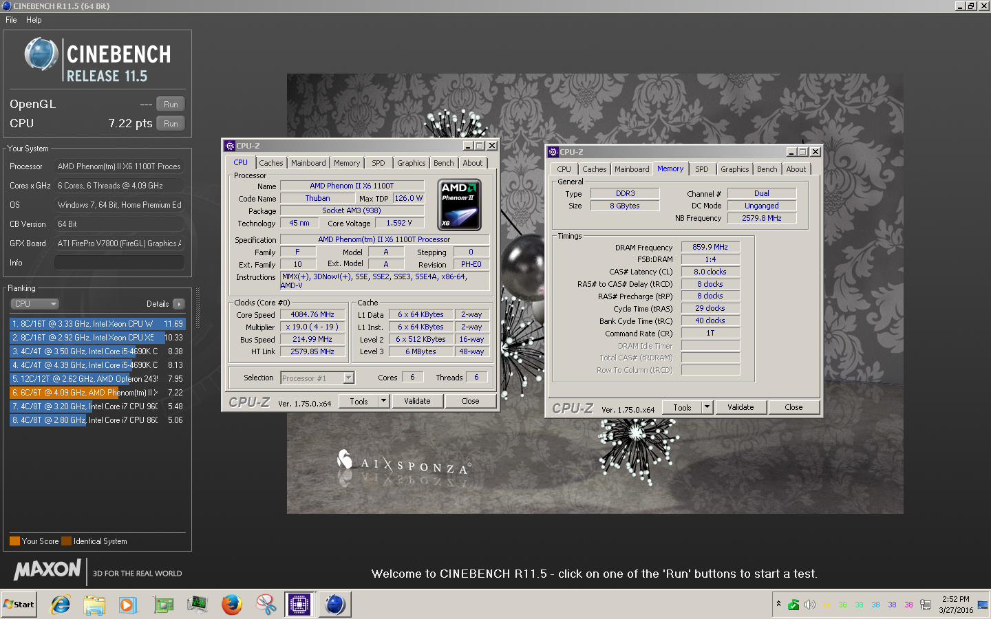Open the File menu in Cinebench
This screenshot has width=991, height=619.
11,20
